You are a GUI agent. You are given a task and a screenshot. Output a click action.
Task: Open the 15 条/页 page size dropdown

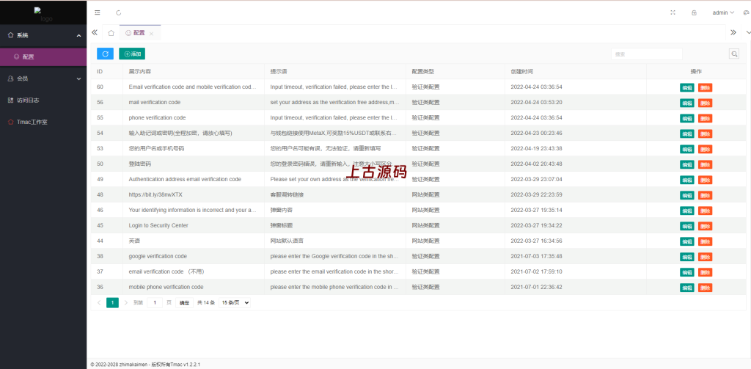tap(235, 303)
